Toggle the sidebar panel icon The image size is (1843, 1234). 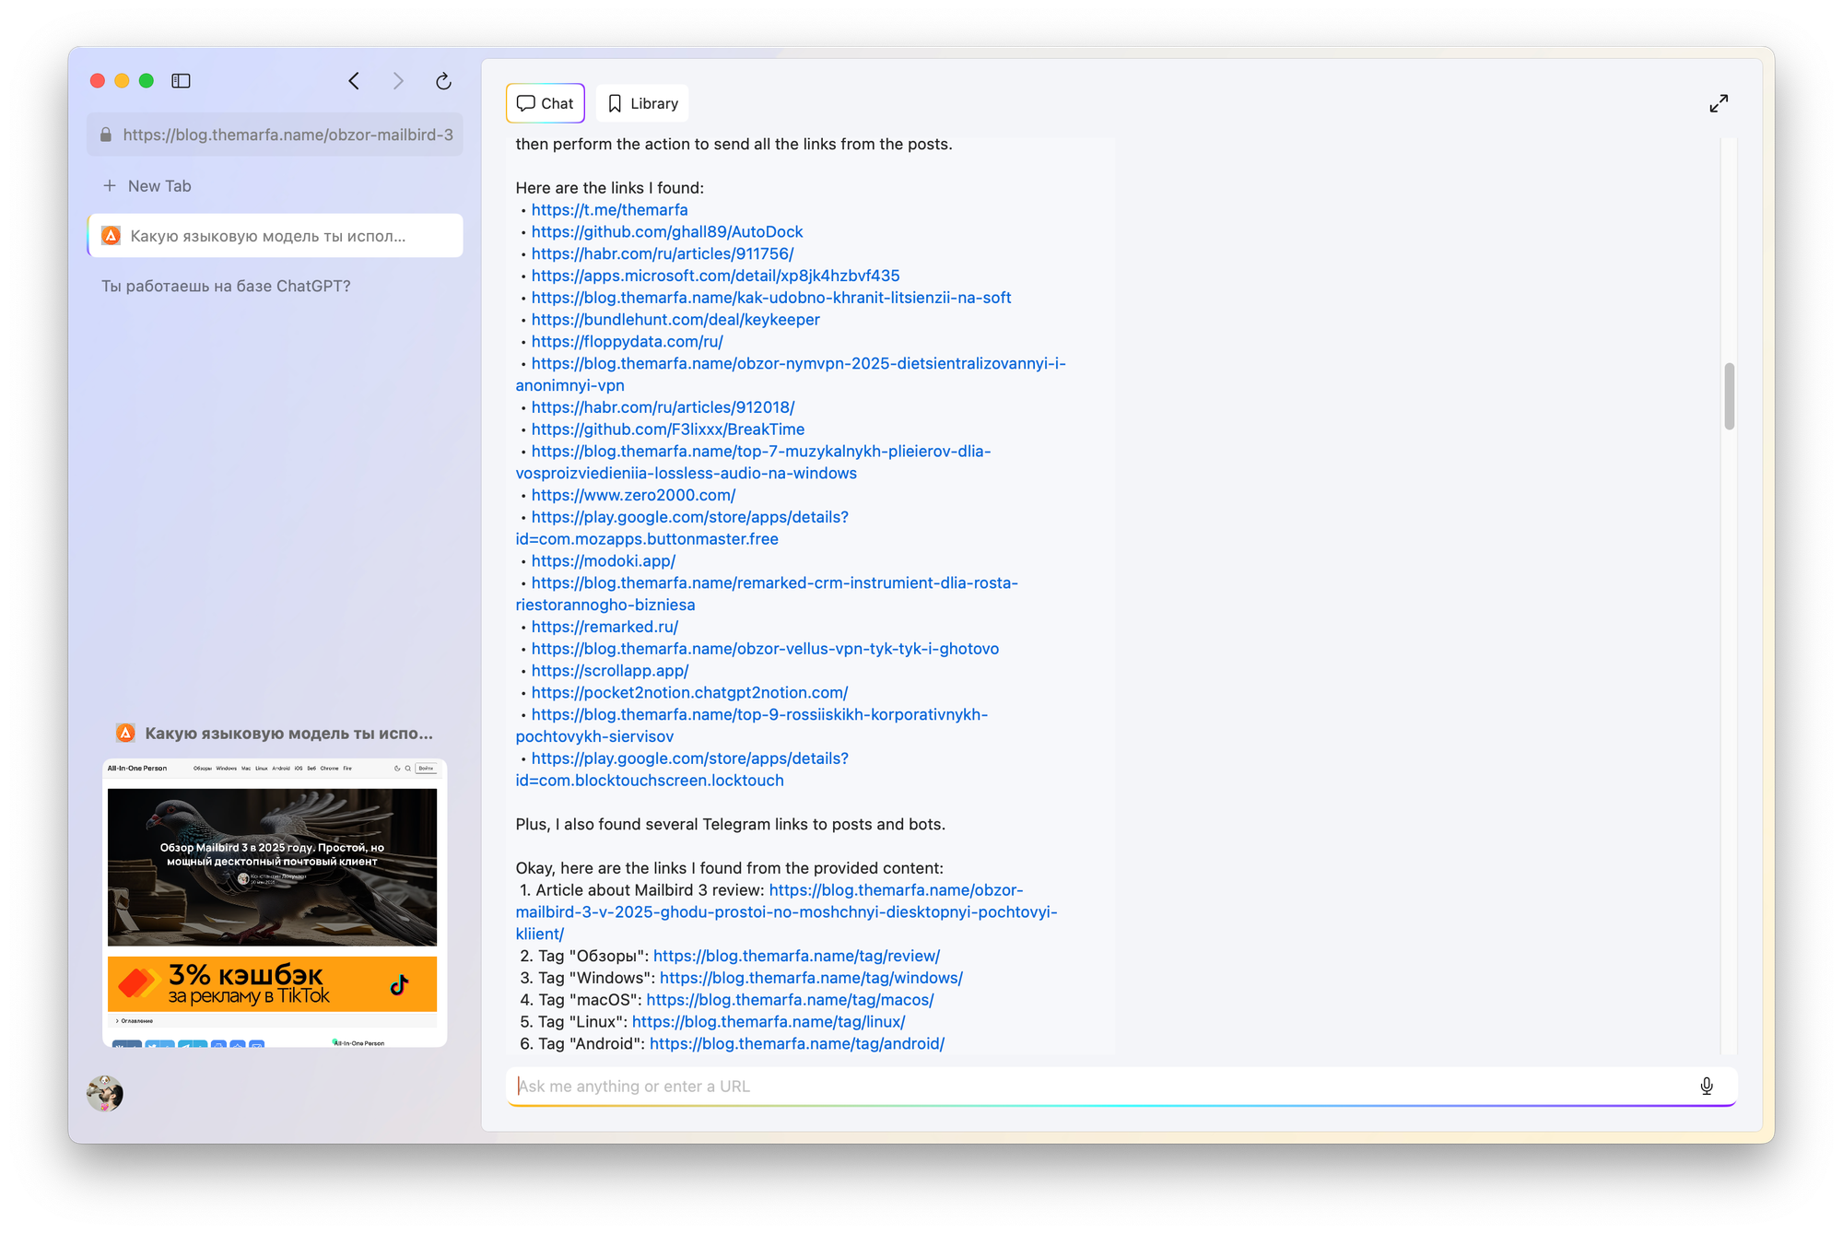click(x=181, y=81)
